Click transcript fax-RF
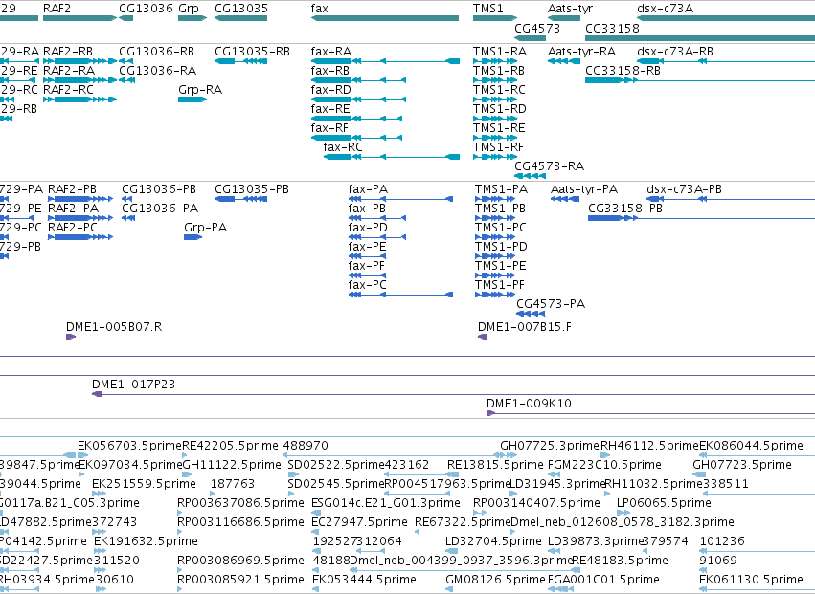The width and height of the screenshot is (815, 594). tap(329, 128)
